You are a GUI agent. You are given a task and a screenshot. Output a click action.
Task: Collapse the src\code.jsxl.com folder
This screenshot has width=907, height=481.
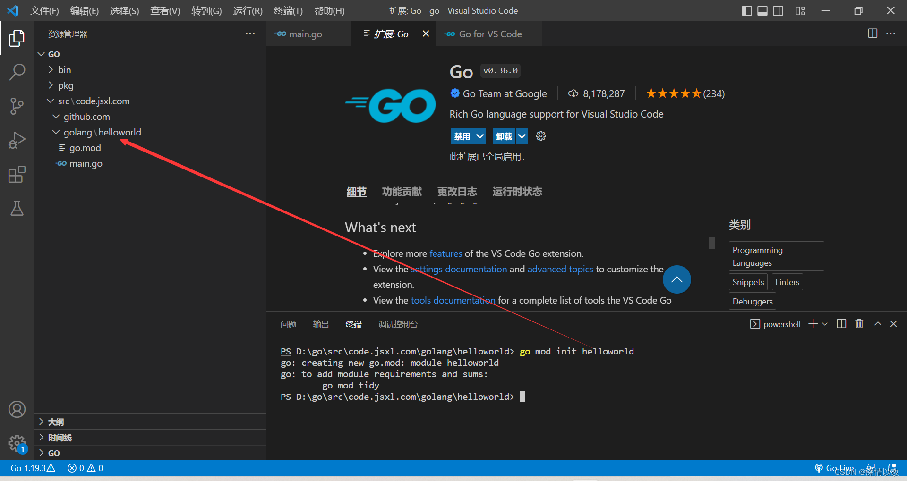coord(150,101)
